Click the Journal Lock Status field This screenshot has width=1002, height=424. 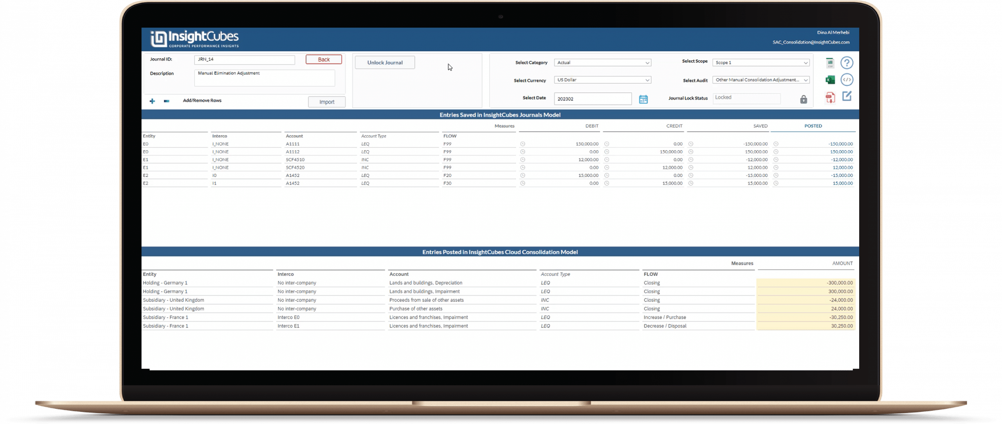tap(746, 98)
